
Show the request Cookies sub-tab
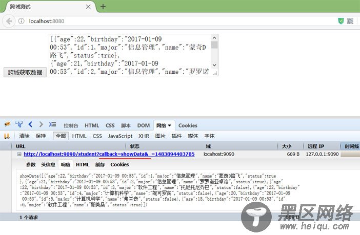tap(119, 165)
